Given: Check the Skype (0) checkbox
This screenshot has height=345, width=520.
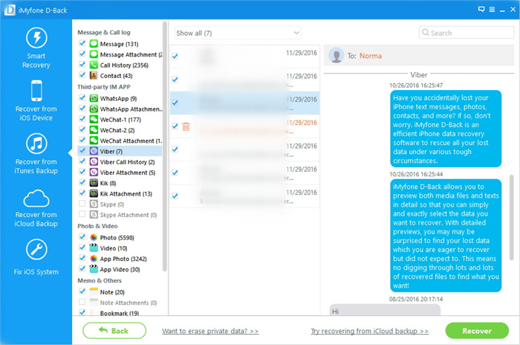Looking at the screenshot, I should click(x=82, y=204).
